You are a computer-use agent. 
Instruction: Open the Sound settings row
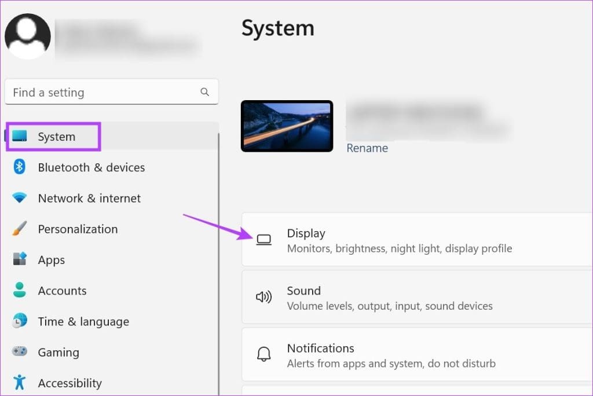(405, 296)
